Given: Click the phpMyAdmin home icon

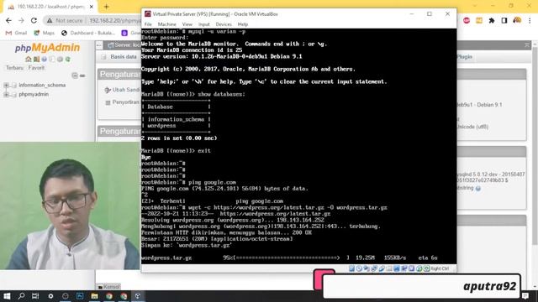Looking at the screenshot, I should 29,60.
